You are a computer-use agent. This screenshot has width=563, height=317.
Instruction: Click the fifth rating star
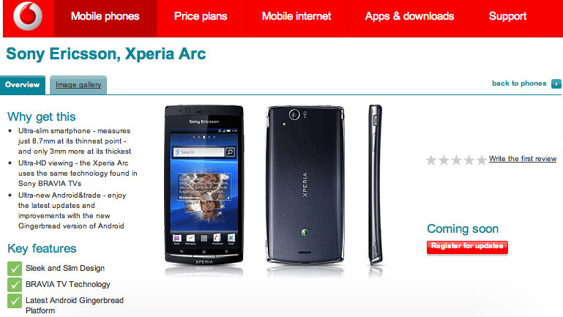point(481,160)
